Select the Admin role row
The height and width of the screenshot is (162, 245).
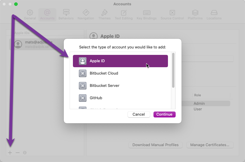pos(206,103)
